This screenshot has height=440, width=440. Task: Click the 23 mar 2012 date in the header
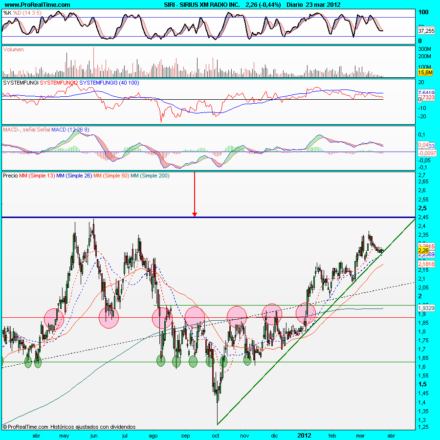pos(323,5)
